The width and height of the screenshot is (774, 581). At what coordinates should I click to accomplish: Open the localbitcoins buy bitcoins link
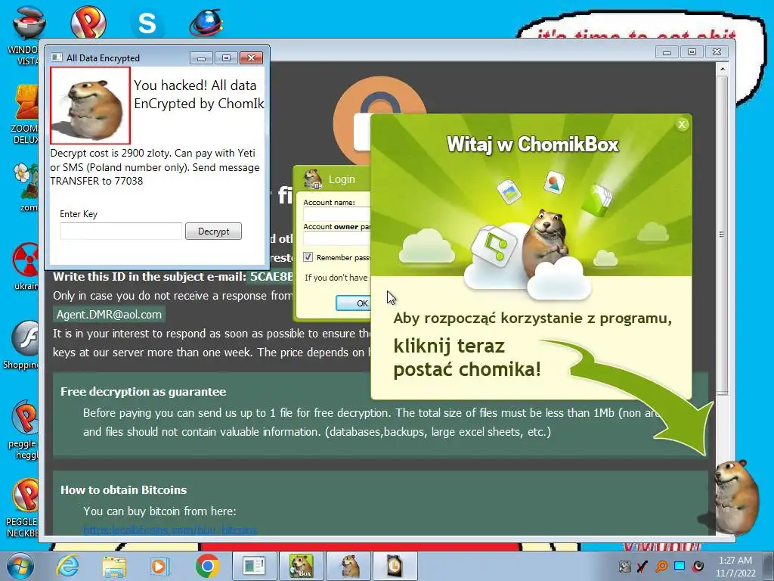[170, 530]
